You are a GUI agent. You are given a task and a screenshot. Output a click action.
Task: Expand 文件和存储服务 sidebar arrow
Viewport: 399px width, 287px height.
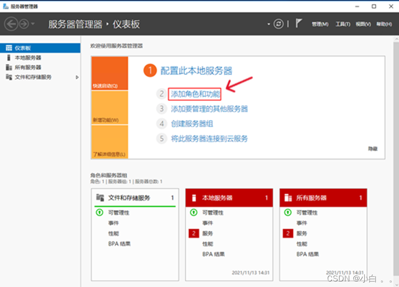[x=77, y=77]
